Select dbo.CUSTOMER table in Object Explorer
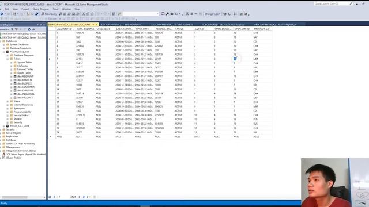 click(26, 87)
